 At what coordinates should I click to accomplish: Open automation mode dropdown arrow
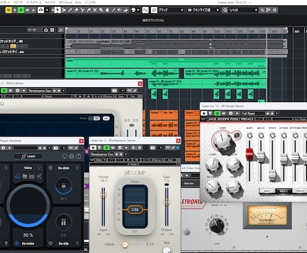coord(47,10)
